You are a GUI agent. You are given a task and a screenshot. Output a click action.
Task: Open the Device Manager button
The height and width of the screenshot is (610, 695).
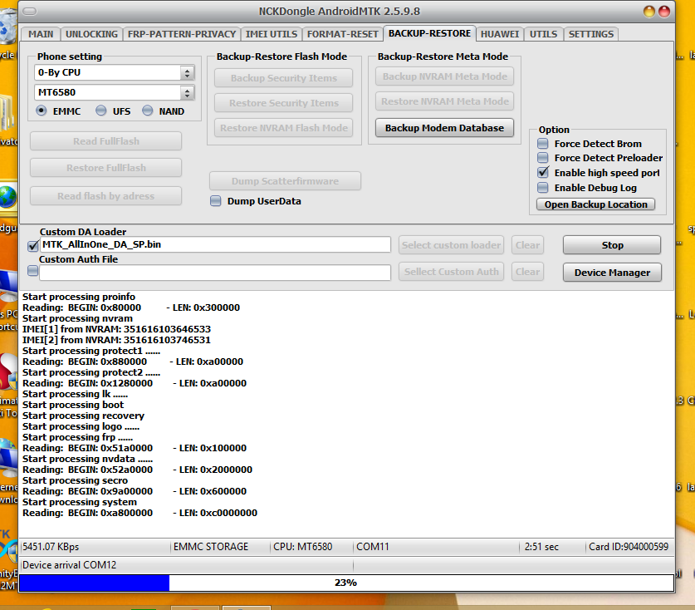[612, 273]
